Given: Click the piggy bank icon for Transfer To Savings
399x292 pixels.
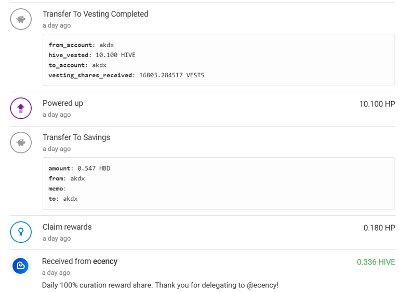Looking at the screenshot, I should click(21, 143).
